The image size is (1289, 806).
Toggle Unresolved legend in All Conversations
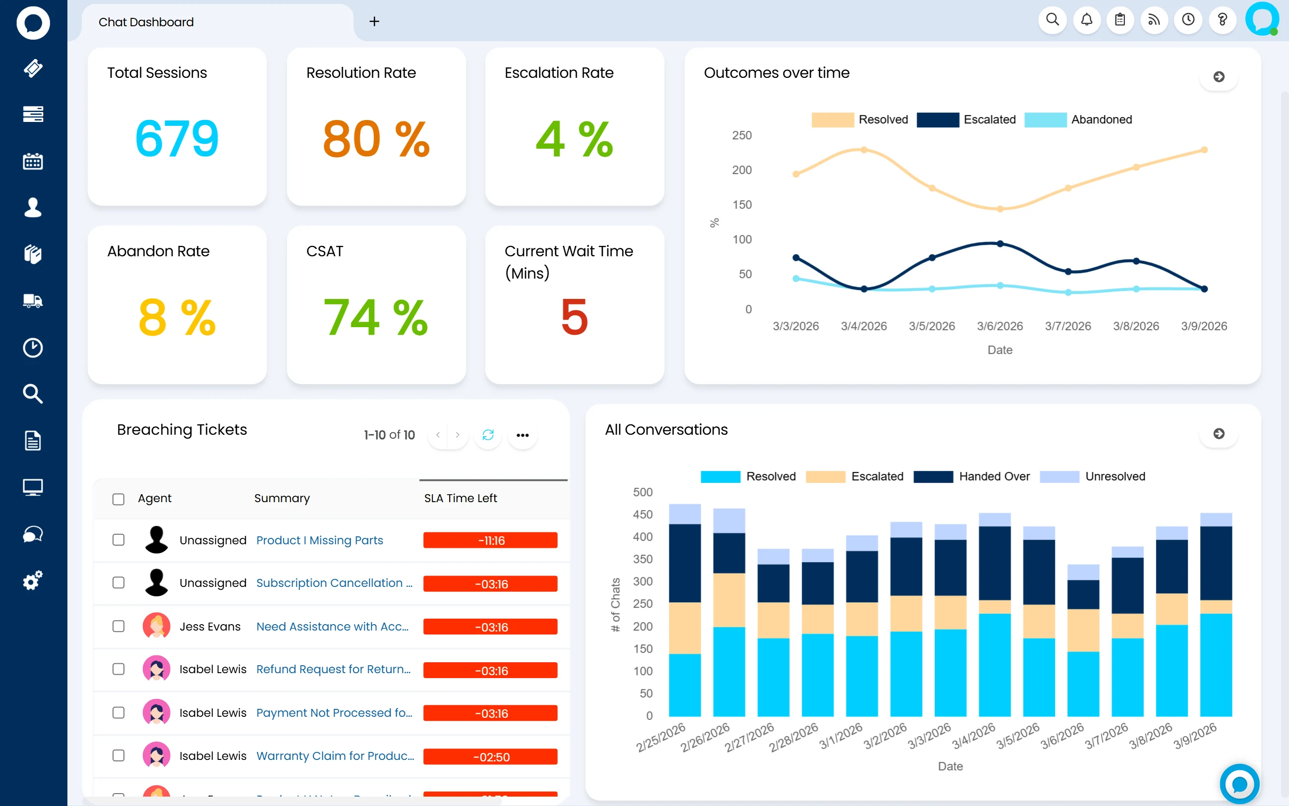[1092, 476]
